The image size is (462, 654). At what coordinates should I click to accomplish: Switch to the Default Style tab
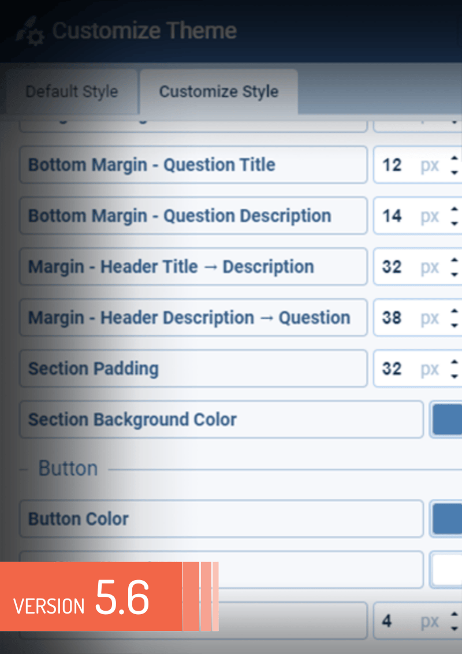[71, 91]
